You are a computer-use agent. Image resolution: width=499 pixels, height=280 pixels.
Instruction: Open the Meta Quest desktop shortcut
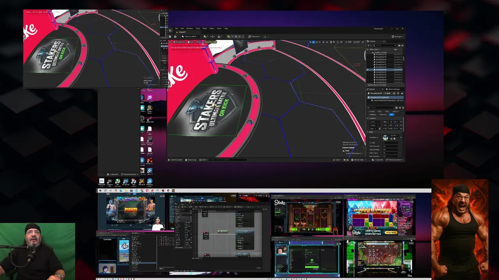click(102, 182)
